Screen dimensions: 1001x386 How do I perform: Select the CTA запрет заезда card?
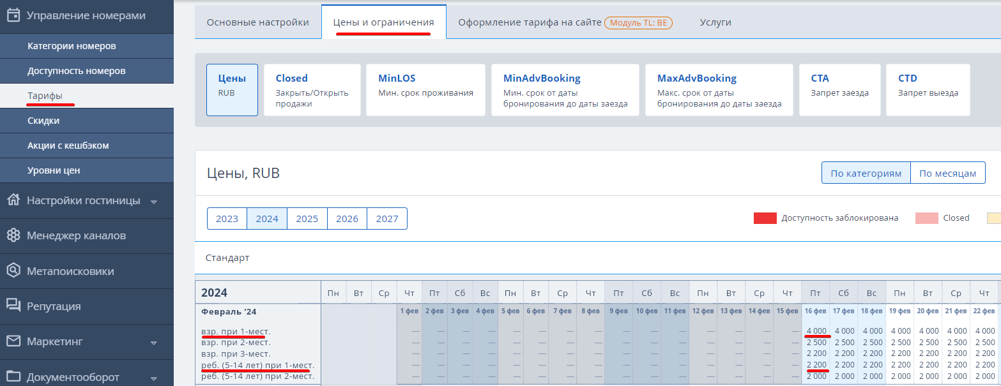click(x=840, y=90)
